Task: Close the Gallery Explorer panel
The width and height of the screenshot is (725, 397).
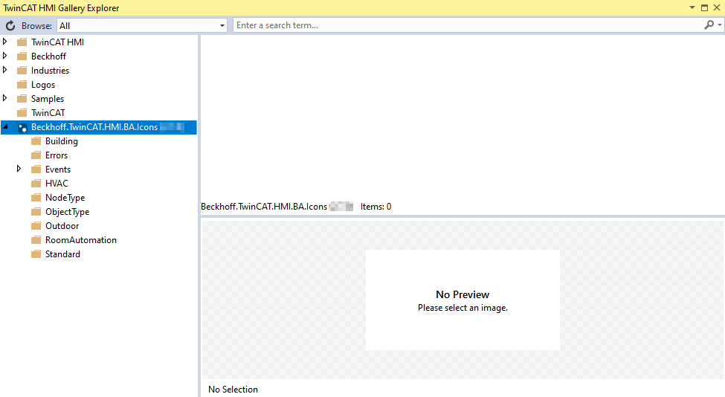Action: (x=717, y=7)
